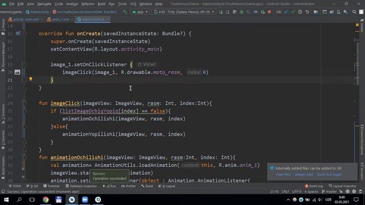The height and width of the screenshot is (205, 365).
Task: Click the Windows Start button
Action: click(x=6, y=200)
